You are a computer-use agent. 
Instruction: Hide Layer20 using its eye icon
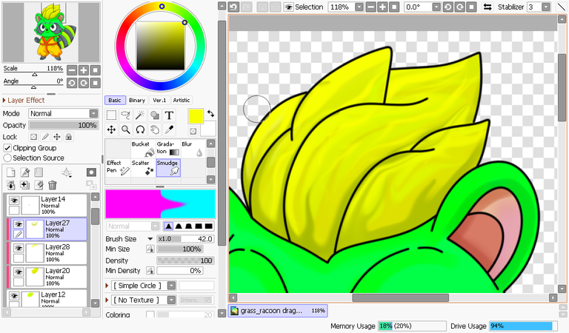[19, 272]
